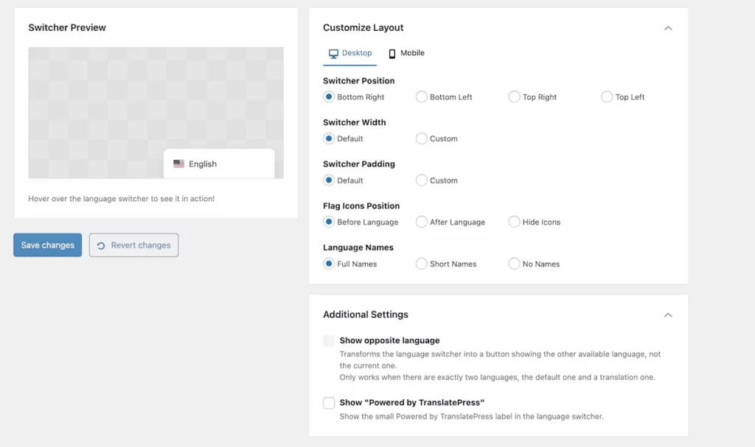Click the Revert changes button
The image size is (755, 447).
(133, 244)
